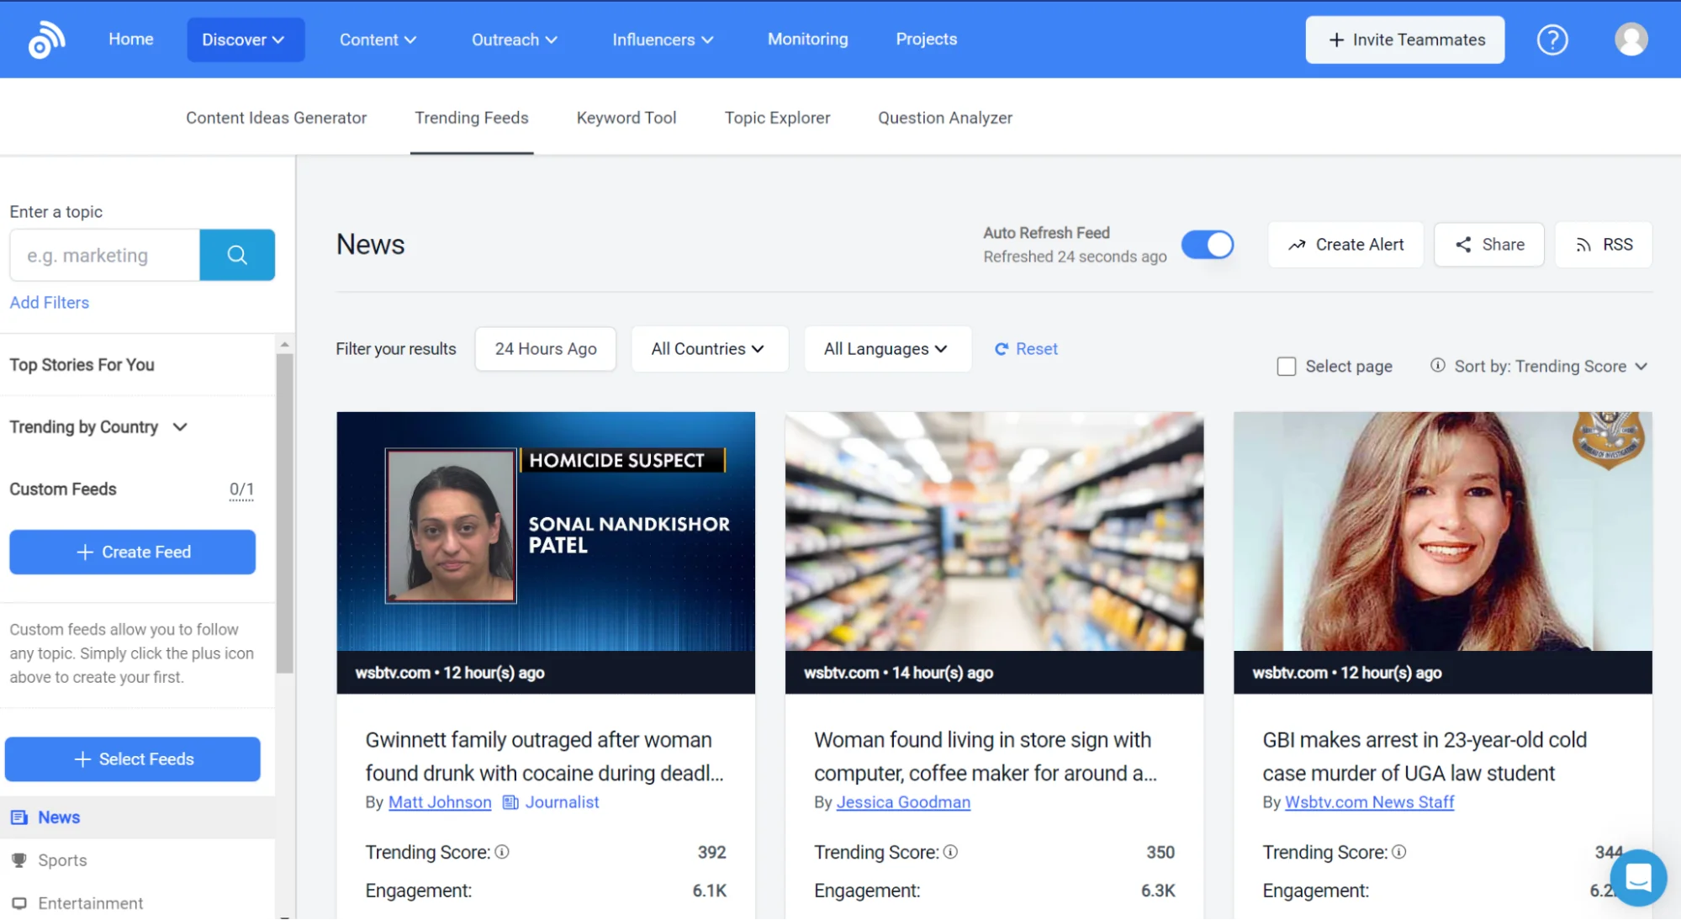Open author link Wsbtv.com News Staff
This screenshot has width=1681, height=920.
(1369, 802)
